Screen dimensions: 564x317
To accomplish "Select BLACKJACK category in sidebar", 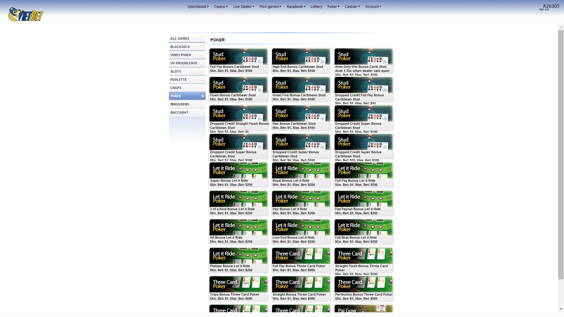I will pyautogui.click(x=187, y=47).
